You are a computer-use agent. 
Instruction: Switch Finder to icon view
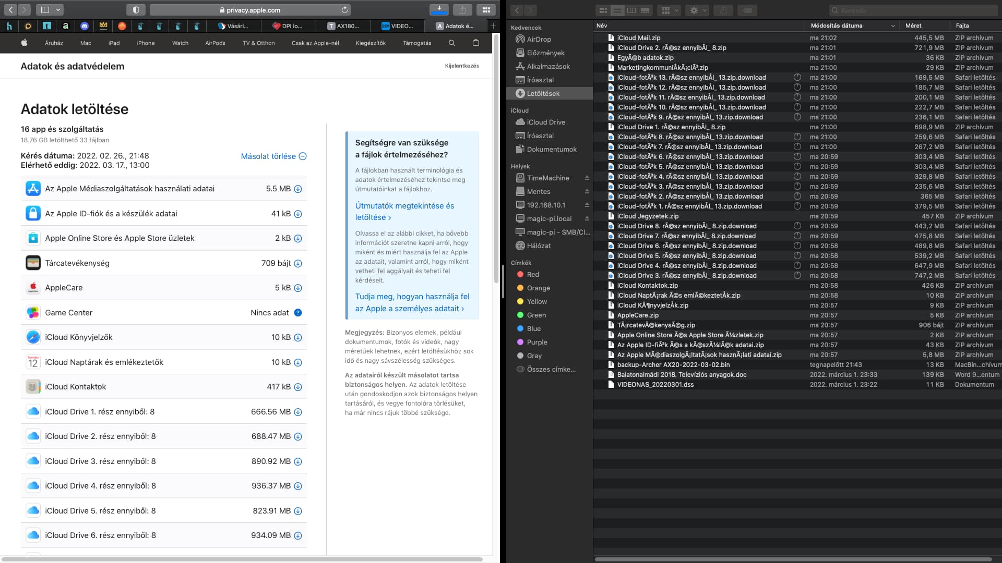603,10
